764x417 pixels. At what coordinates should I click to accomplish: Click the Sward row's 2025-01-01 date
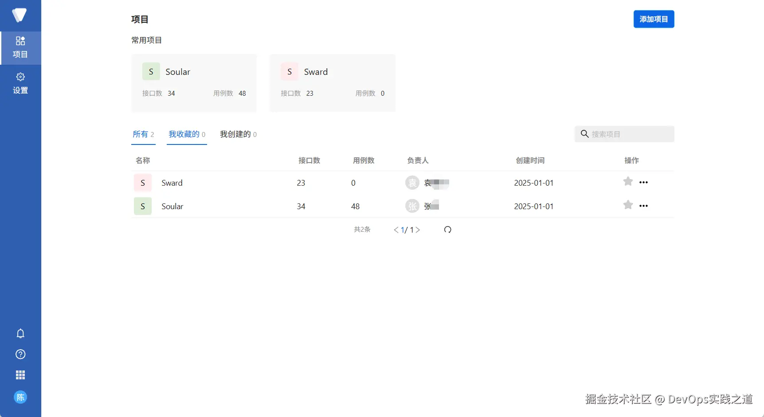click(x=534, y=183)
